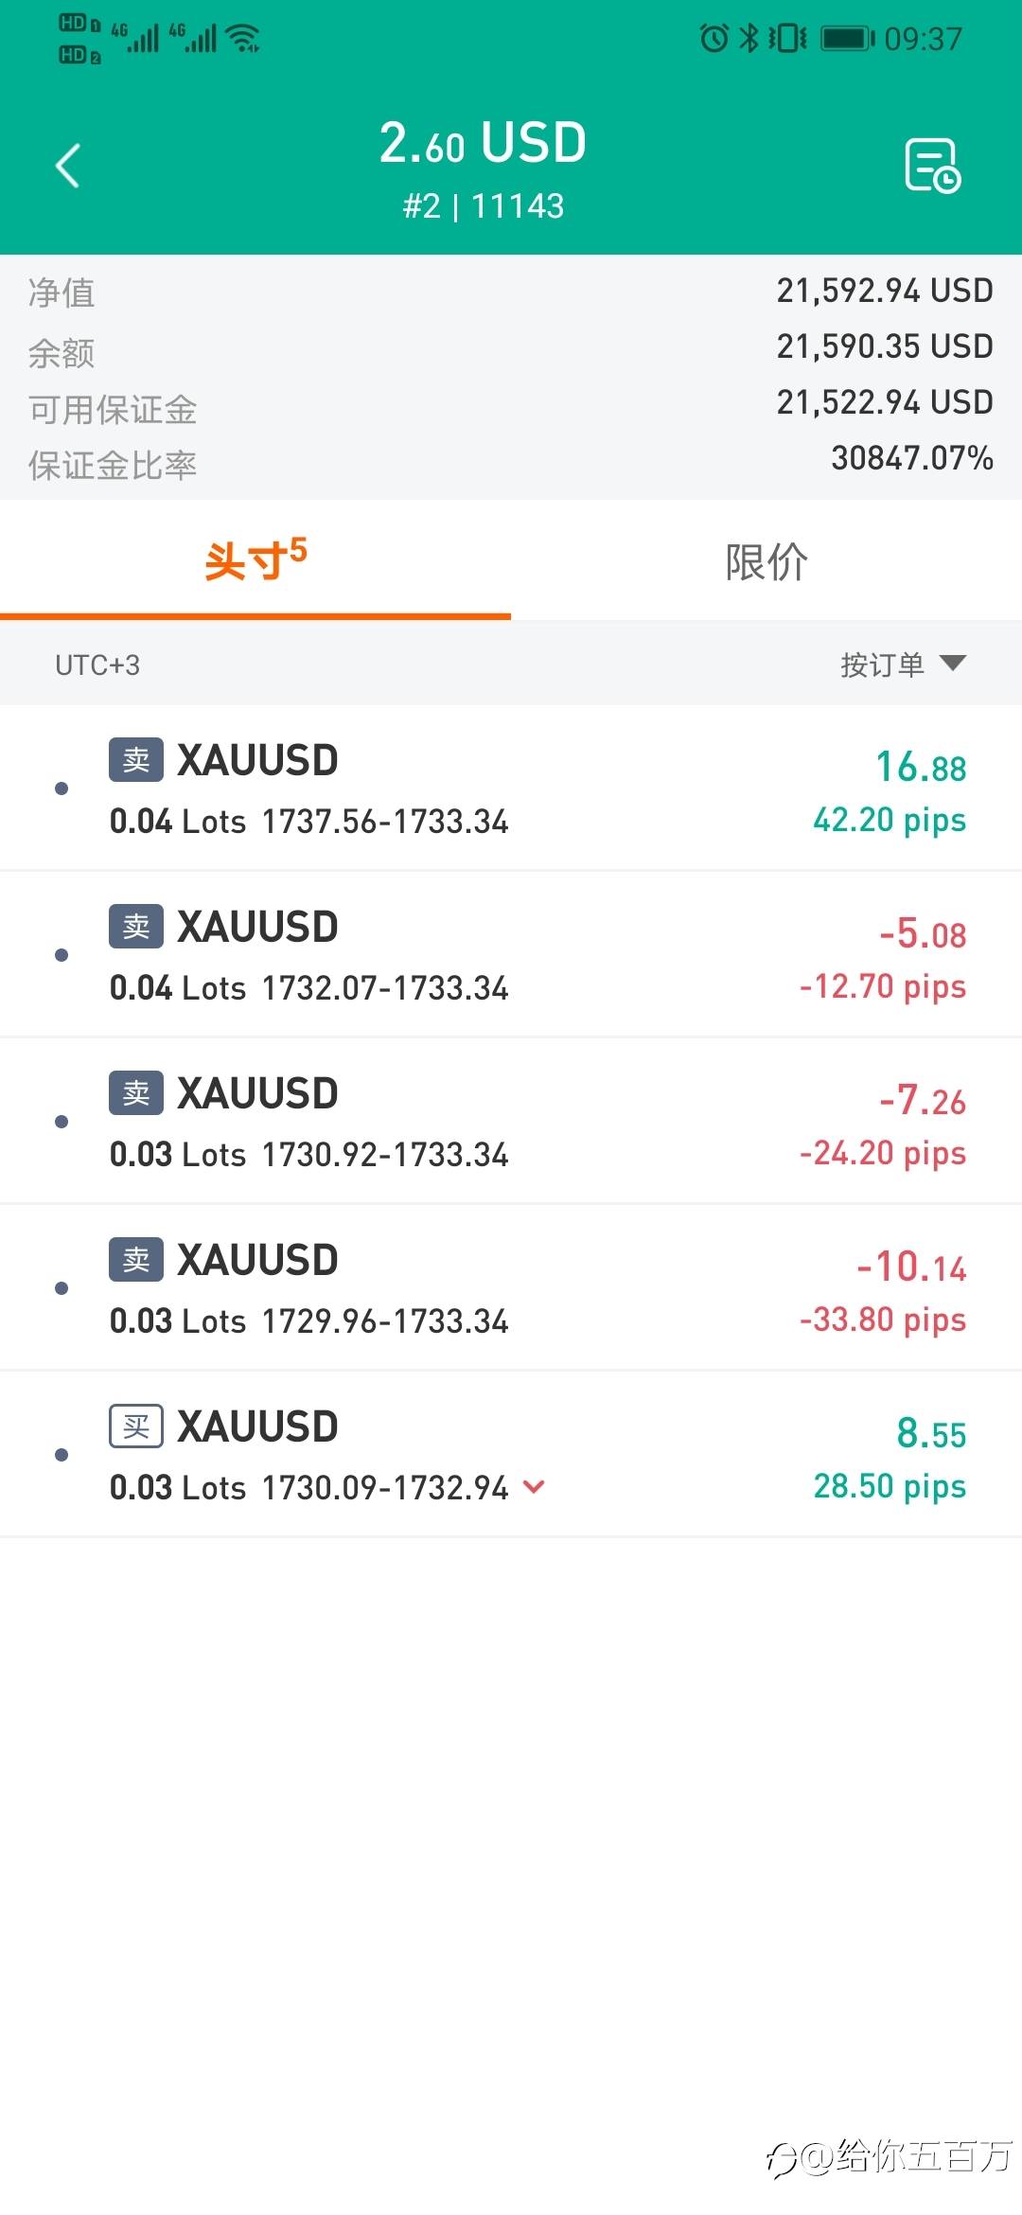
Task: Tap the Bluetooth status icon
Action: click(749, 38)
